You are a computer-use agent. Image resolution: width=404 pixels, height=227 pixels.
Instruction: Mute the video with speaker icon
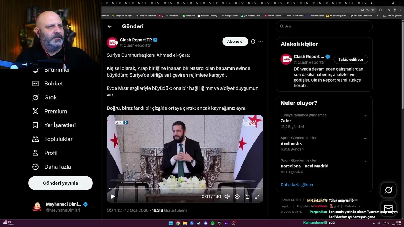click(x=227, y=197)
